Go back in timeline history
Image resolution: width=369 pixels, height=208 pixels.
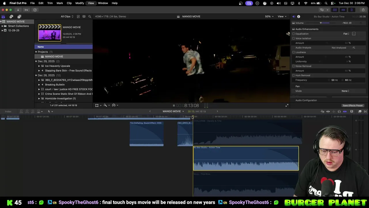[x=150, y=111]
